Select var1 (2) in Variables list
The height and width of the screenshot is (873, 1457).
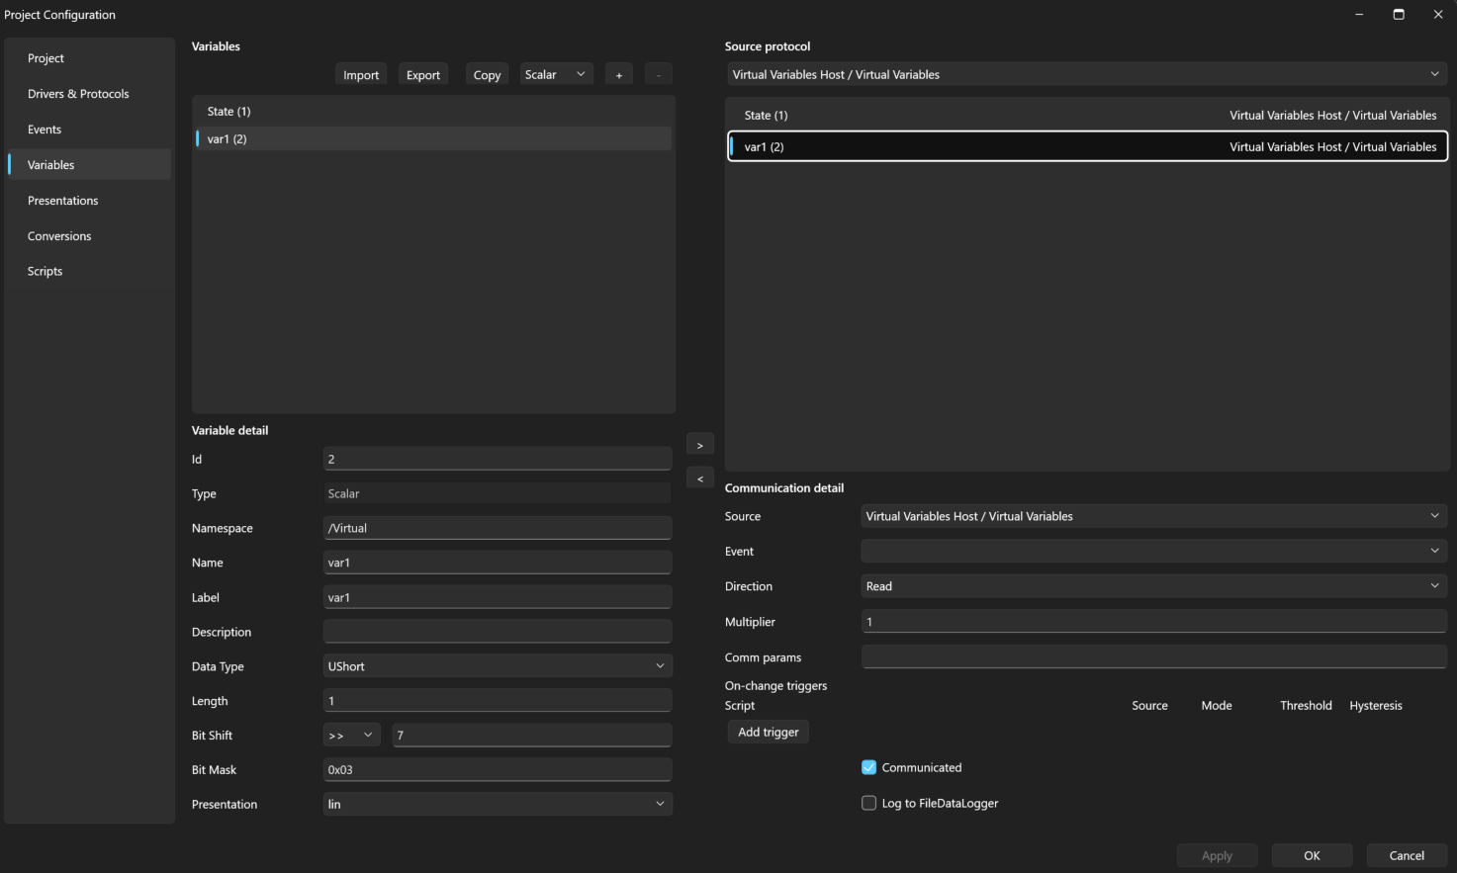pos(433,138)
